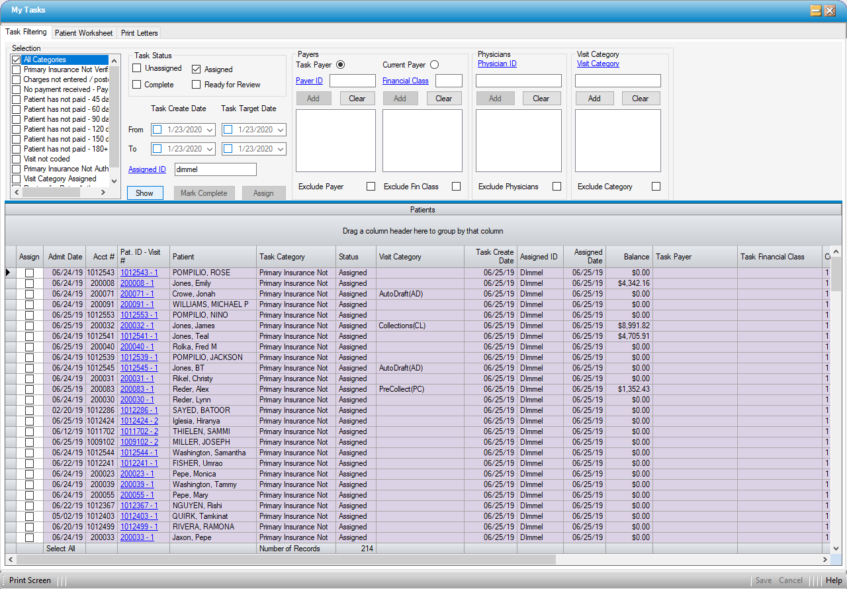Viewport: 847px width, 589px height.
Task: Click Print Screen in status bar
Action: pyautogui.click(x=30, y=580)
